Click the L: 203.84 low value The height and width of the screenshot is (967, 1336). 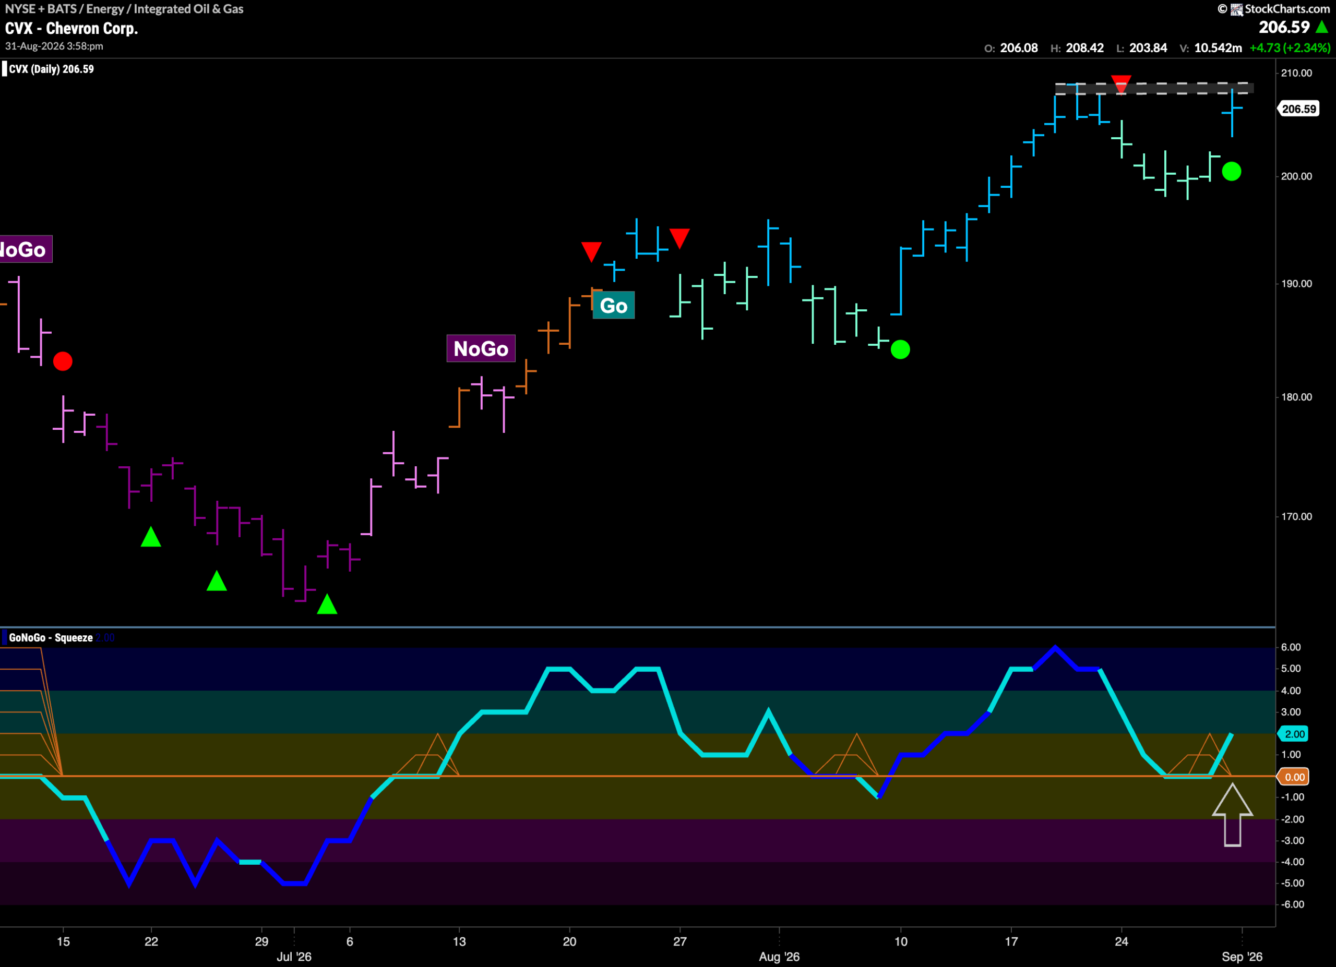(1142, 49)
